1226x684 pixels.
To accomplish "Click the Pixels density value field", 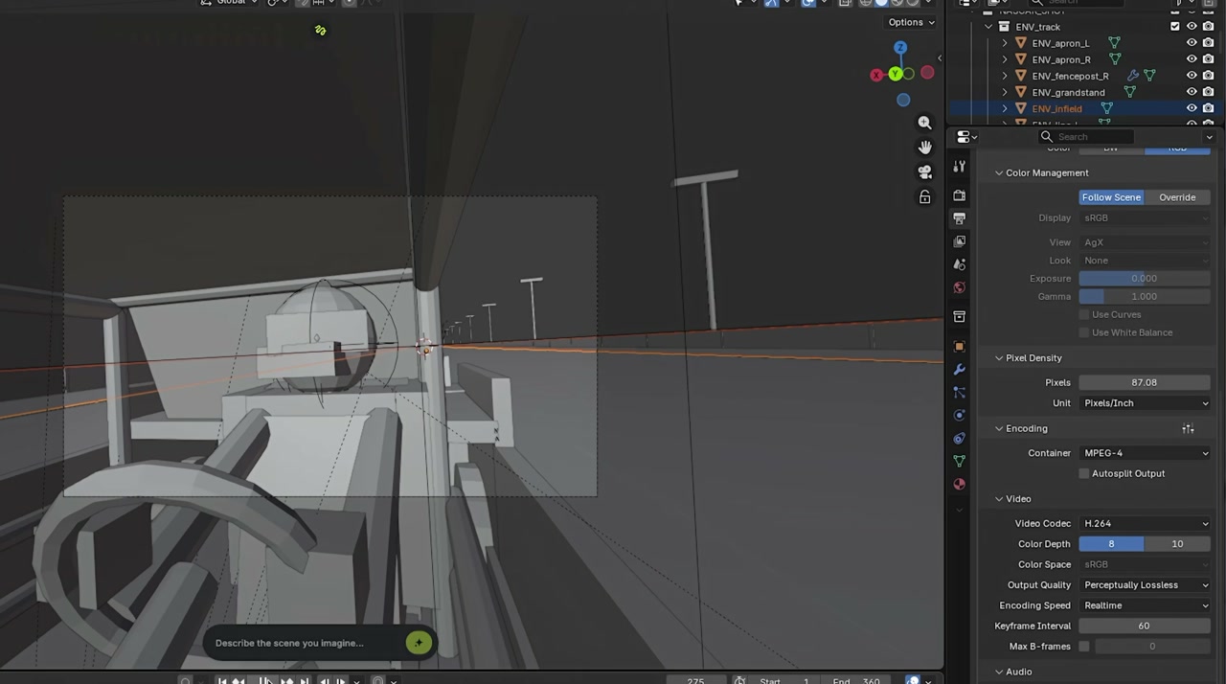I will (1145, 382).
